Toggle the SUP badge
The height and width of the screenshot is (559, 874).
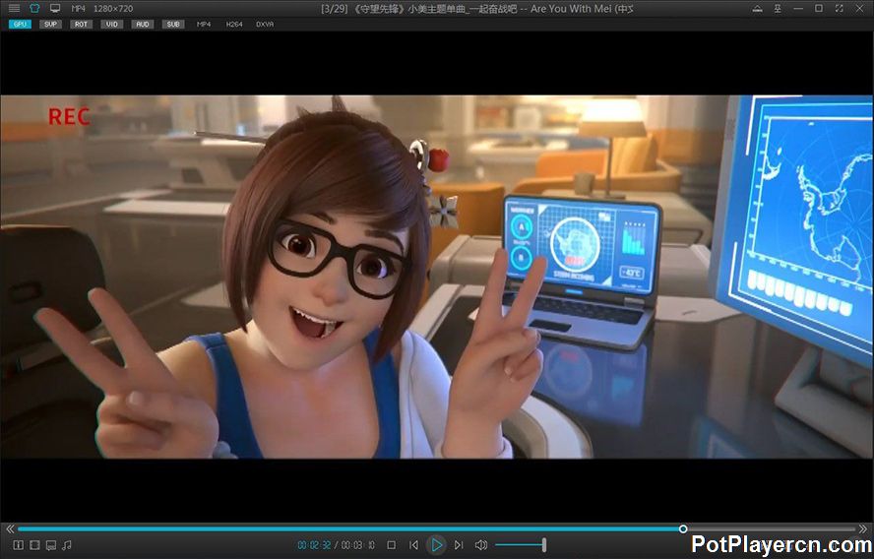click(51, 25)
